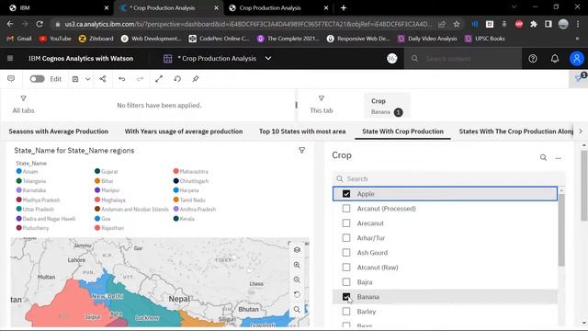Check the Ash Gourd checkbox

(x=346, y=253)
